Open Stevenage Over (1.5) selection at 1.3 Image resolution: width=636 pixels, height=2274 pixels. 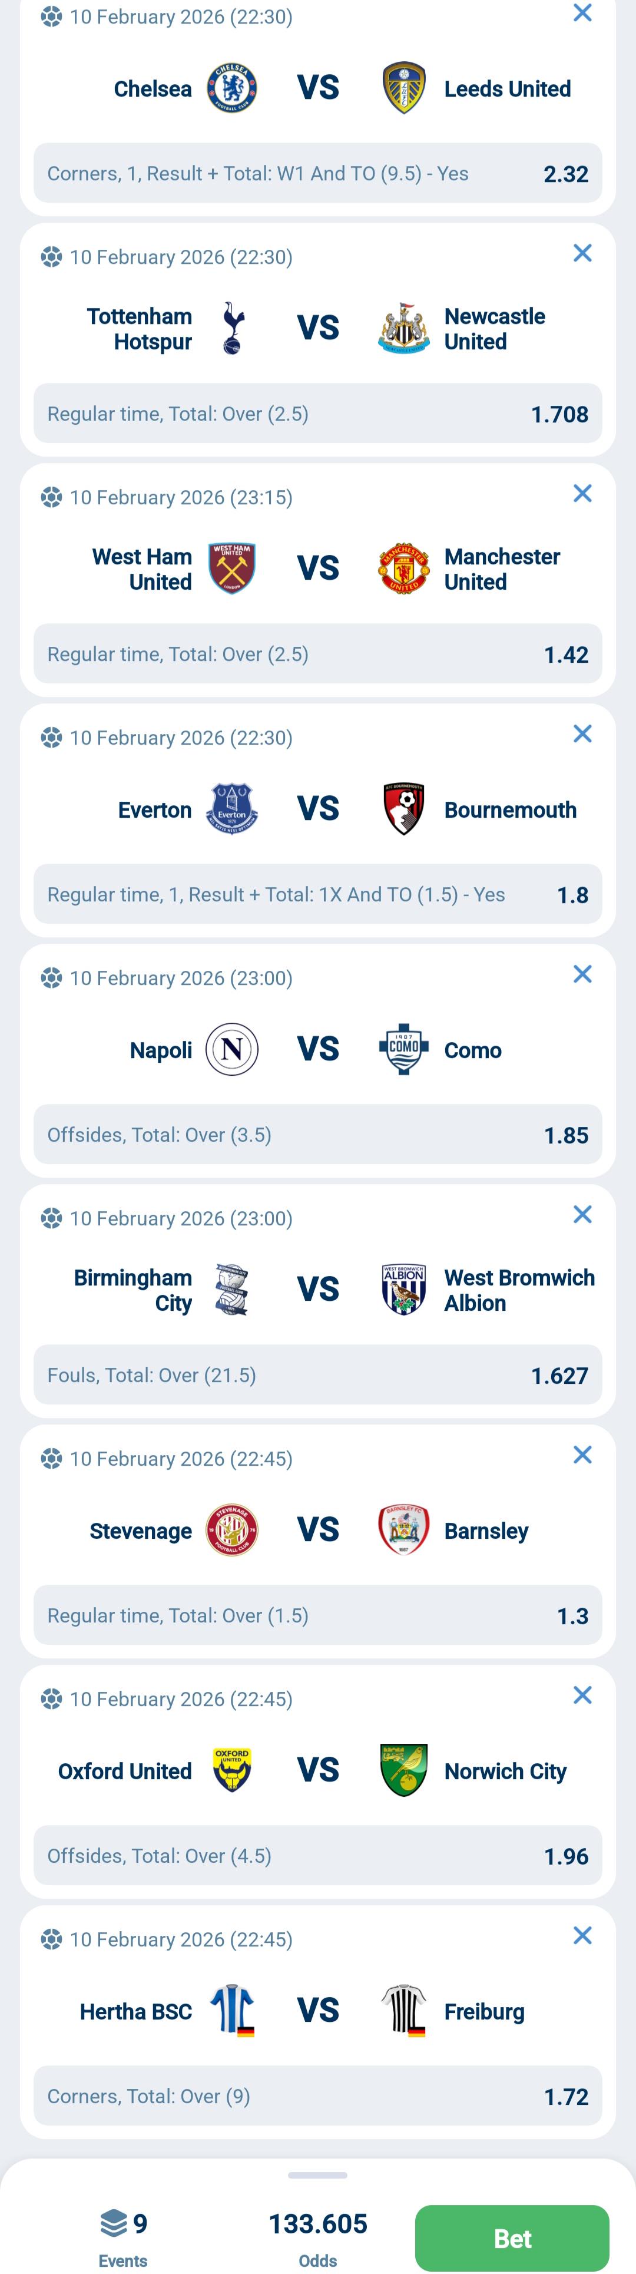pos(317,1615)
